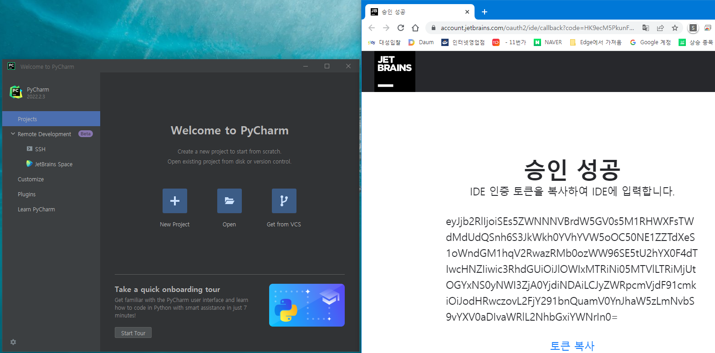
Task: Minimize the Welcome to PyCharm window
Action: pyautogui.click(x=306, y=66)
